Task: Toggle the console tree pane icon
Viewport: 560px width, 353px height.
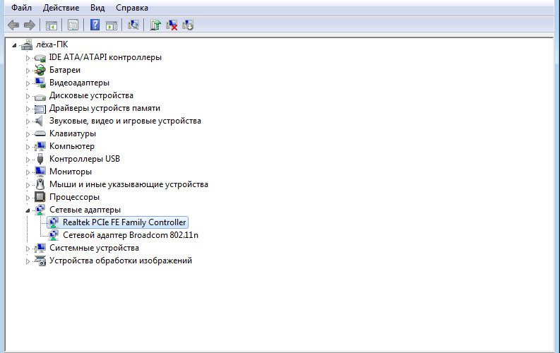Action: (51, 25)
